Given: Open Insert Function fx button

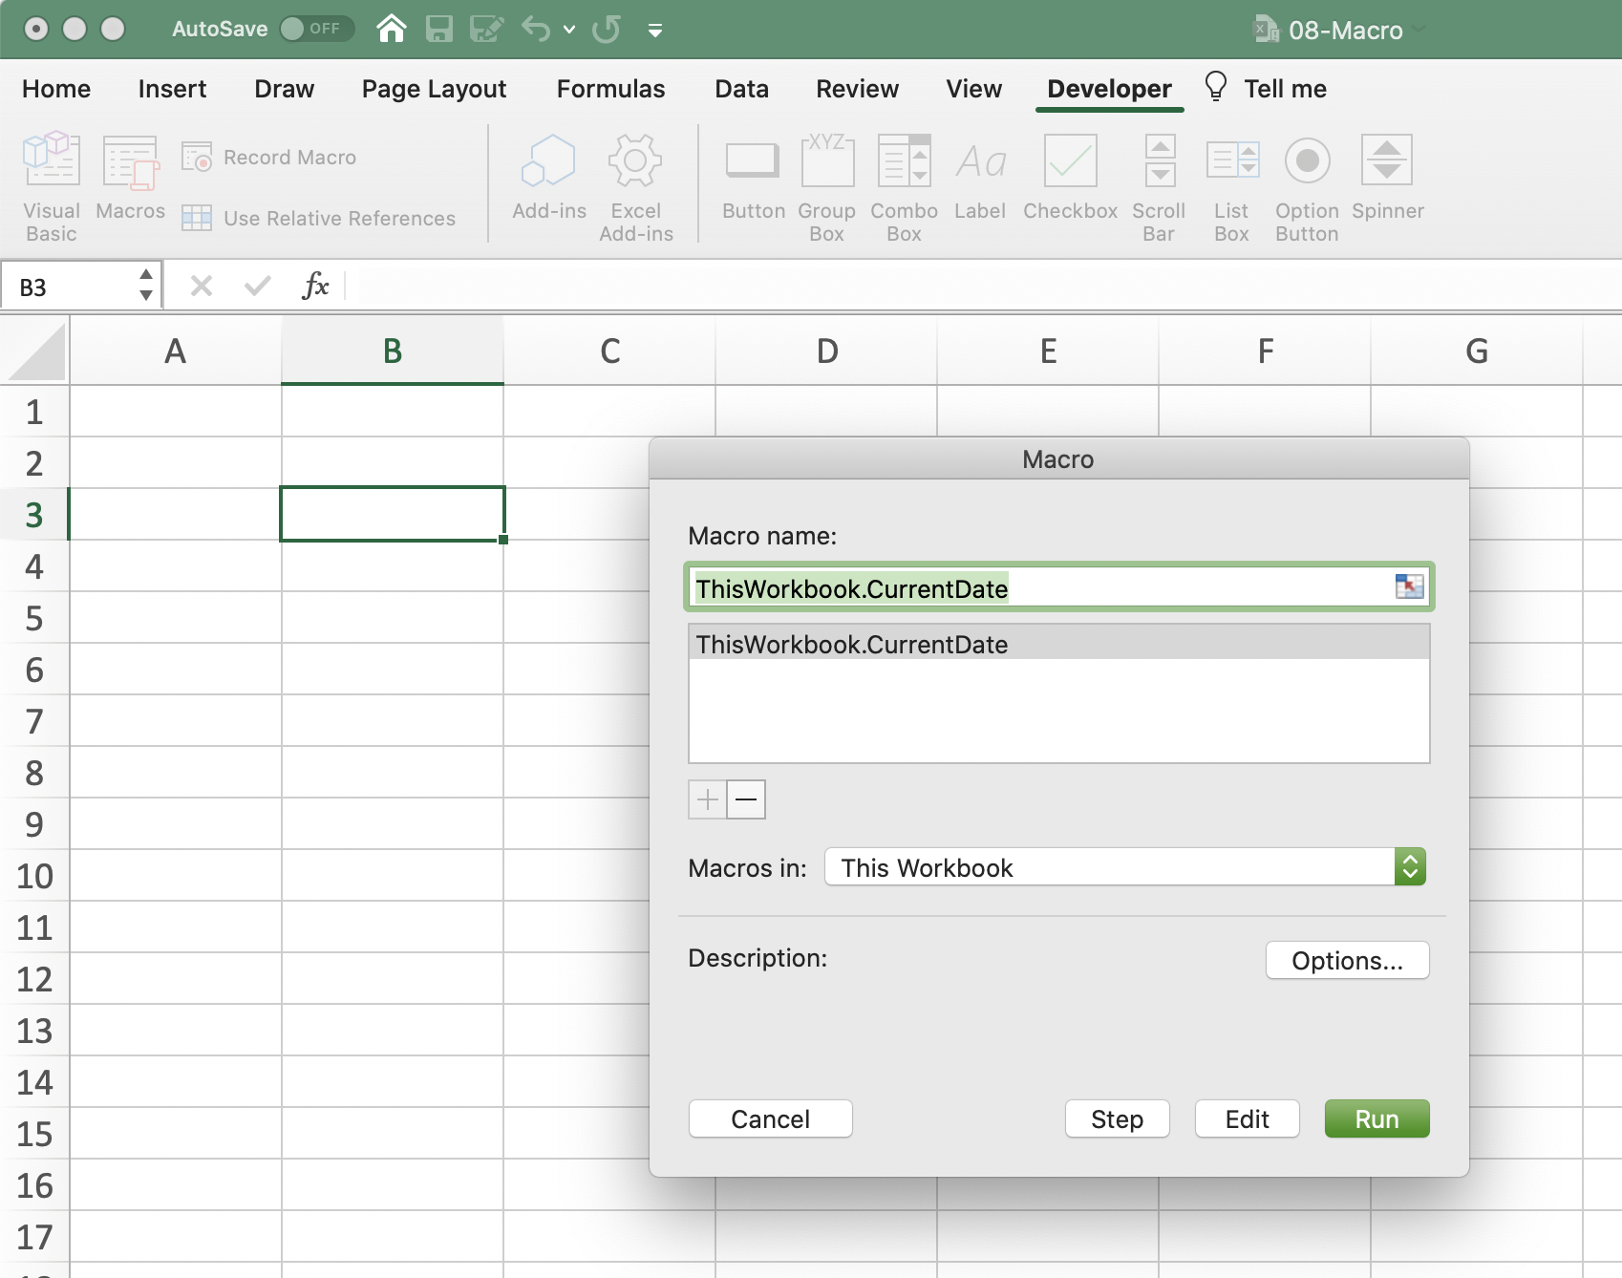Looking at the screenshot, I should tap(315, 286).
